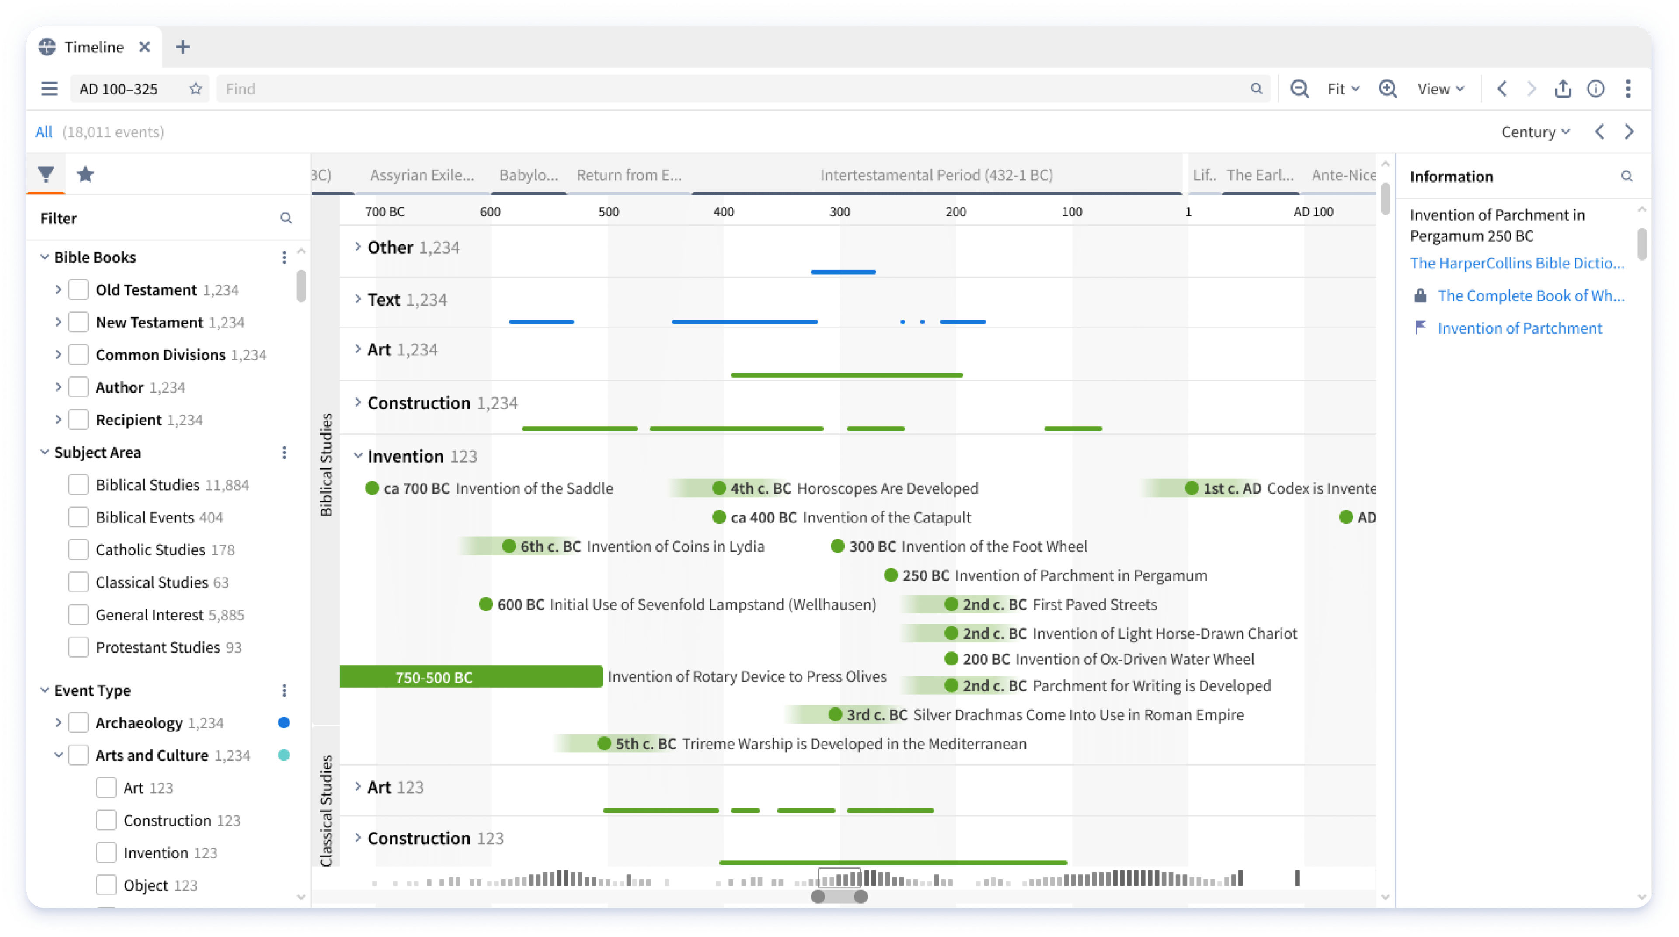Expand the Archaeology event type
Viewport: 1679px width, 937px height.
pos(59,723)
